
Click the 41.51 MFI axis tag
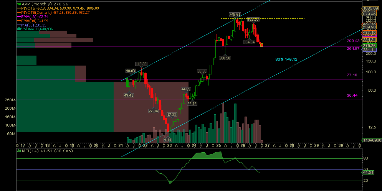368,172
